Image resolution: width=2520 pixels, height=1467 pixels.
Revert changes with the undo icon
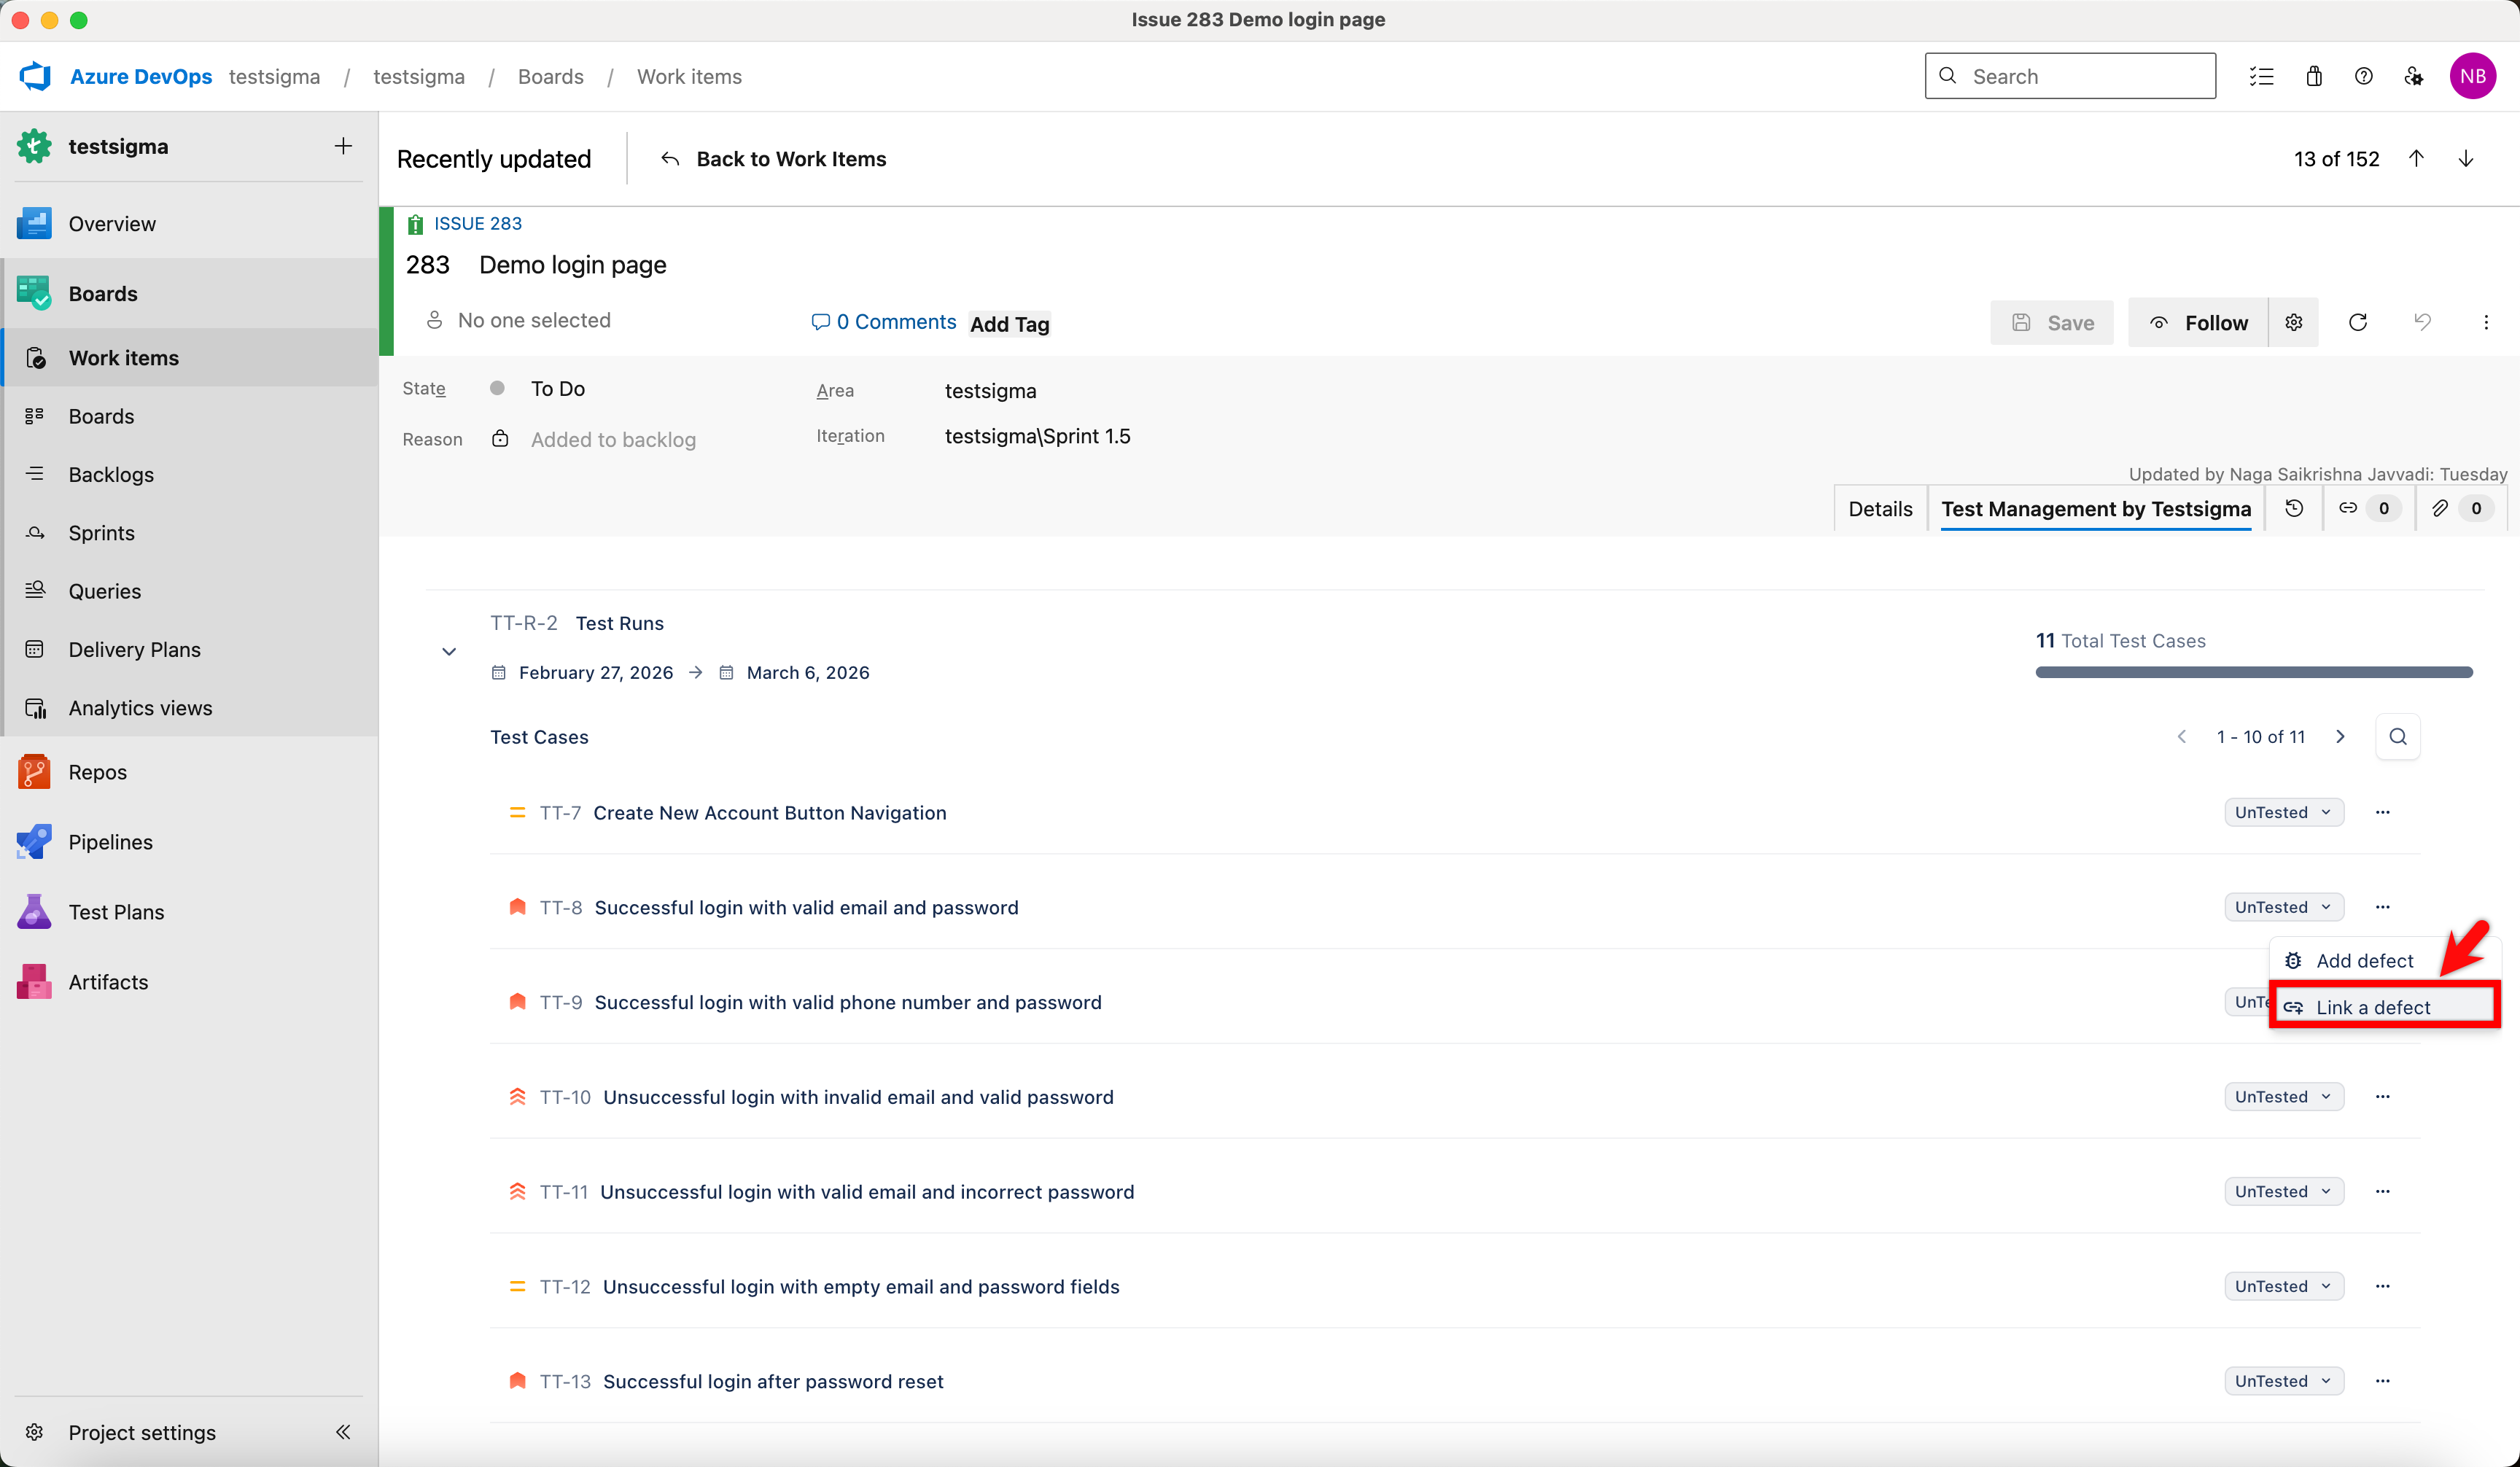2422,322
